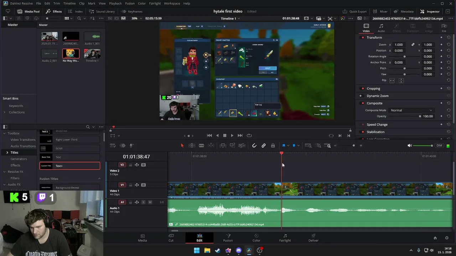Reset the Transform section with reset icon

pos(449,38)
